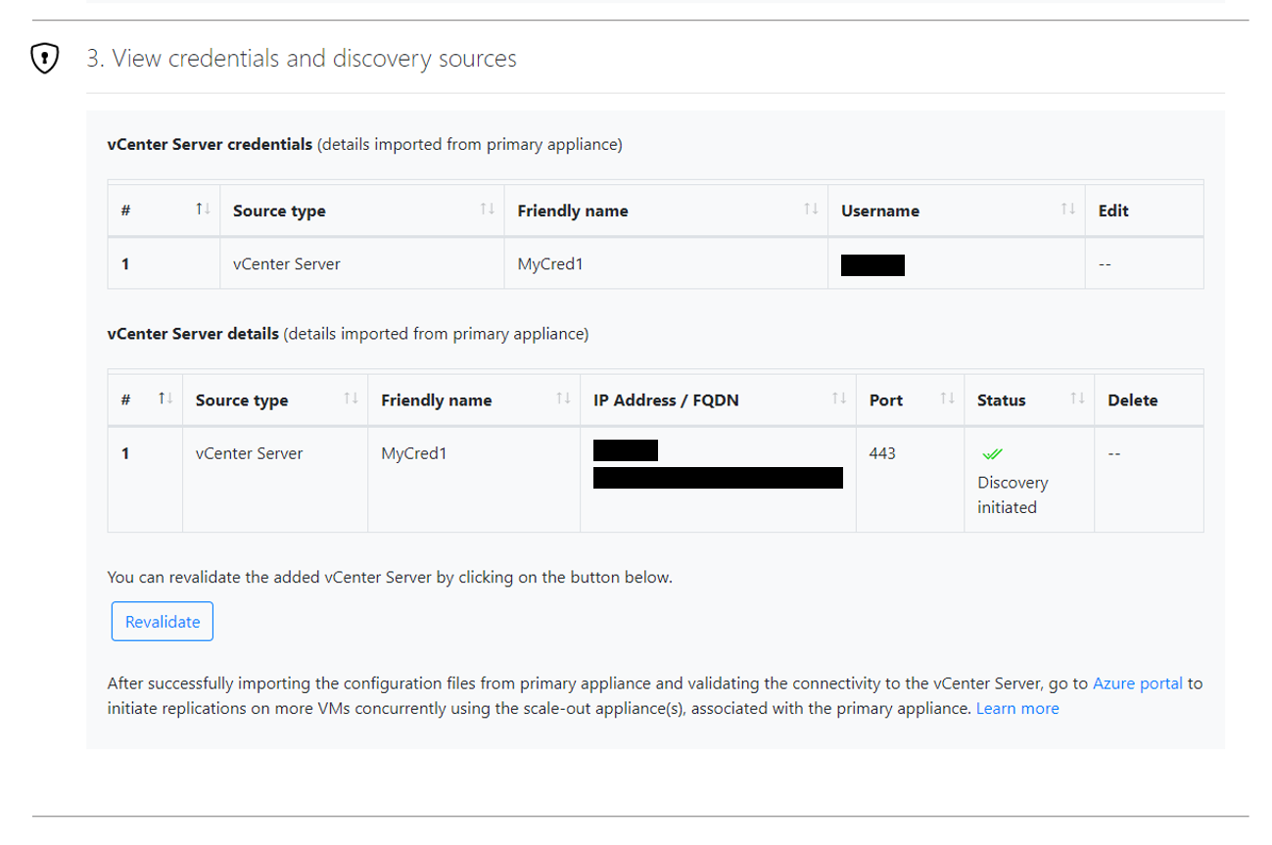1272x845 pixels.
Task: Sort server details table by Port
Action: 947,399
